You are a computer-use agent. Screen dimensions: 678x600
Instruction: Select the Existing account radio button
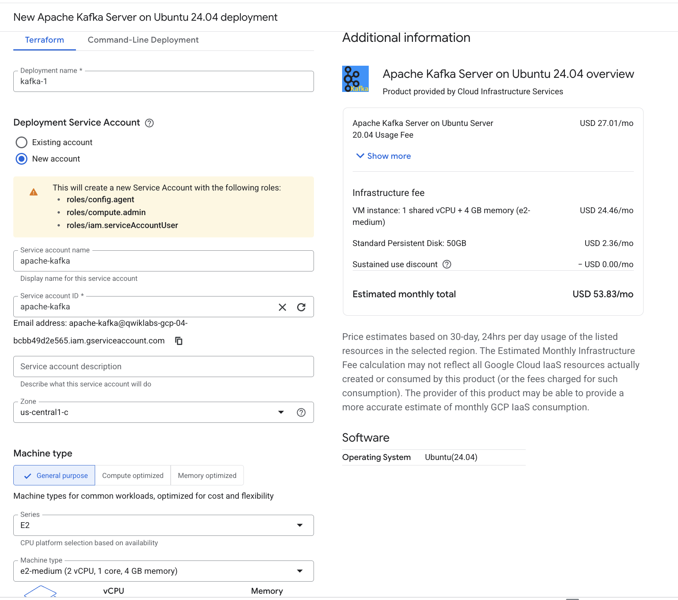22,142
